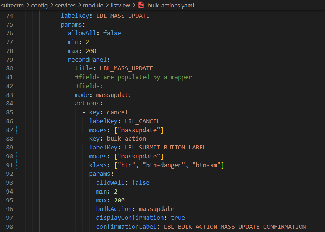Click the LBL_CANCEL value
The image size is (325, 232).
[x=142, y=121]
